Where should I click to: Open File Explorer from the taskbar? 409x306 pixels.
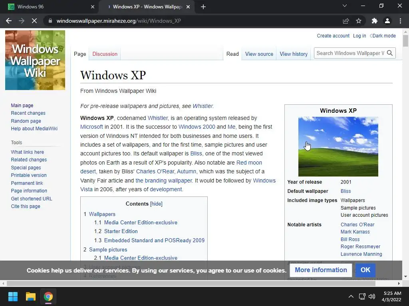click(30, 296)
